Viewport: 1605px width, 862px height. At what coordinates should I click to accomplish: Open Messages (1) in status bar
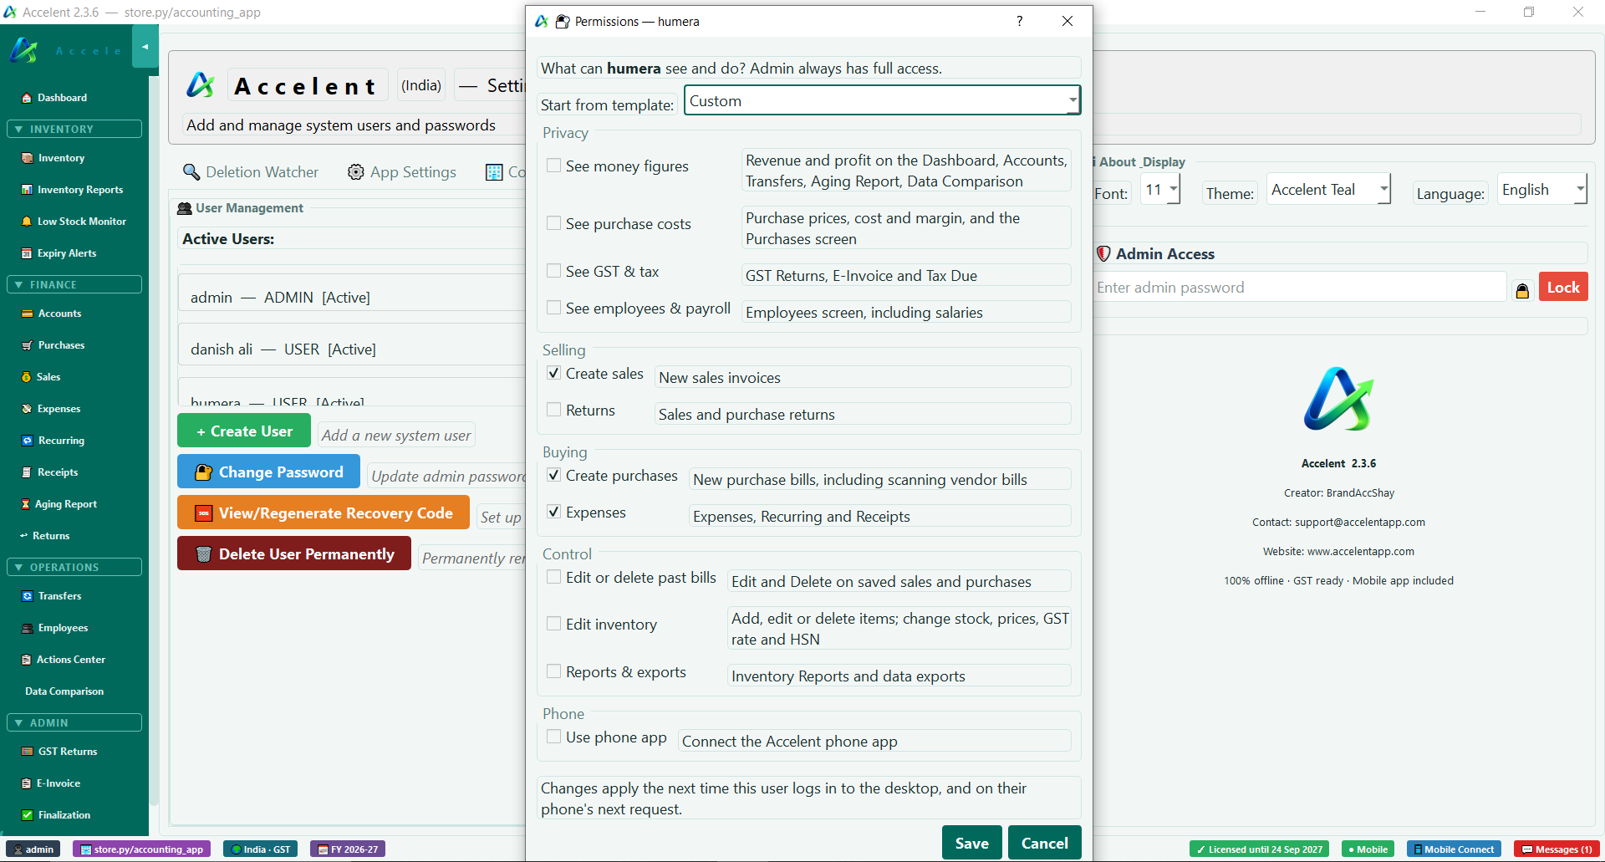pyautogui.click(x=1557, y=849)
